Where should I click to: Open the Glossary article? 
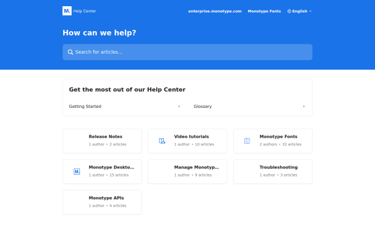pyautogui.click(x=249, y=106)
